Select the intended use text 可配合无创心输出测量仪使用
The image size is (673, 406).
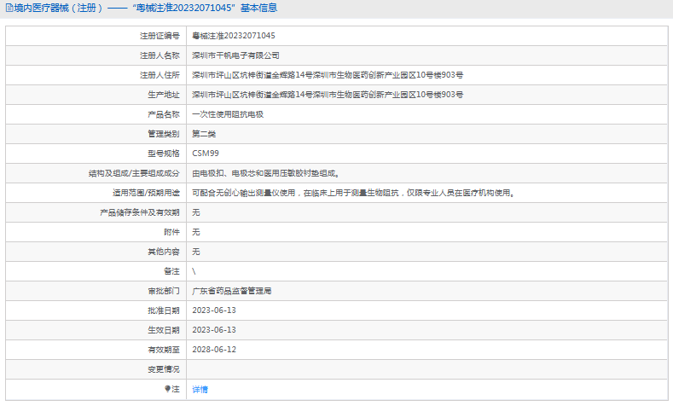pyautogui.click(x=243, y=193)
